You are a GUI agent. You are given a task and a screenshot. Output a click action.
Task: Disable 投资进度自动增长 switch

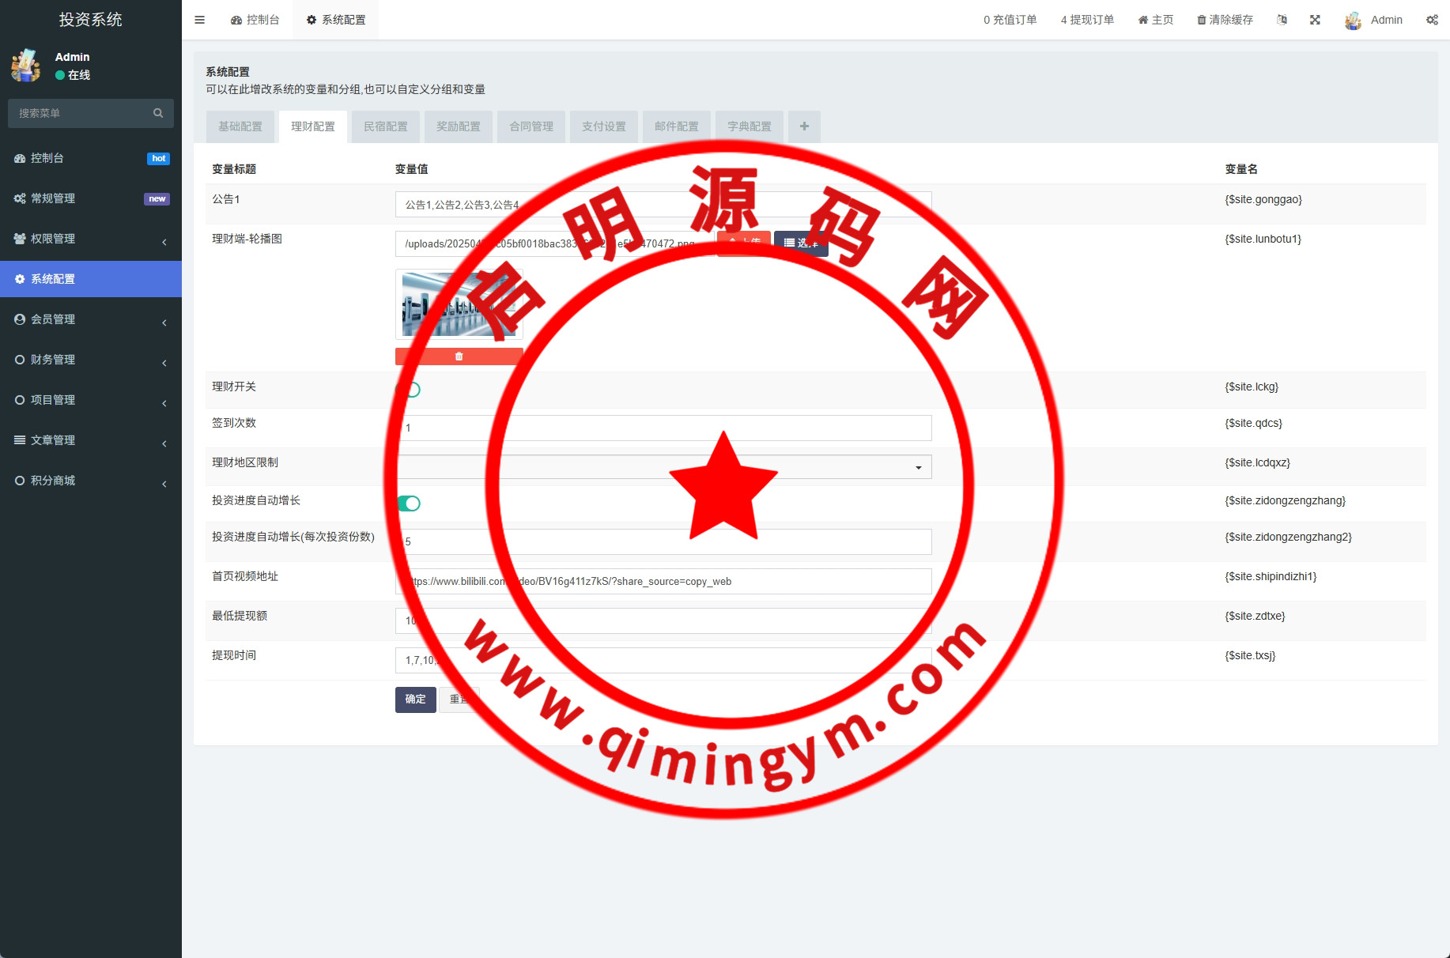point(410,504)
